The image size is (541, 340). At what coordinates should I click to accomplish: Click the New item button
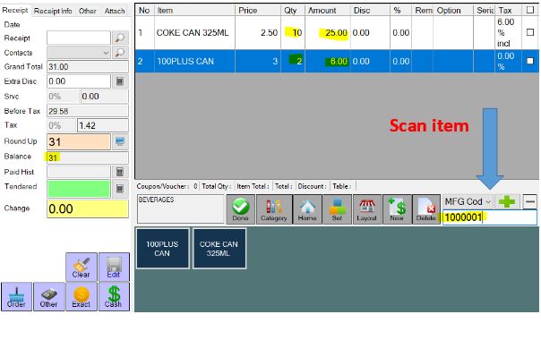(397, 209)
